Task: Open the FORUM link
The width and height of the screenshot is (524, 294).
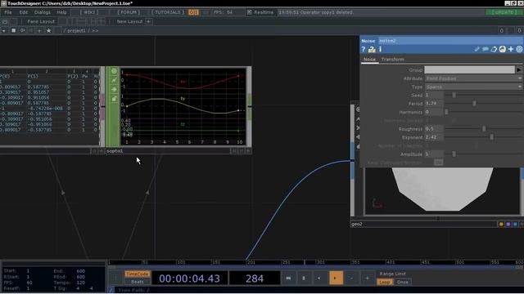Action: point(129,12)
